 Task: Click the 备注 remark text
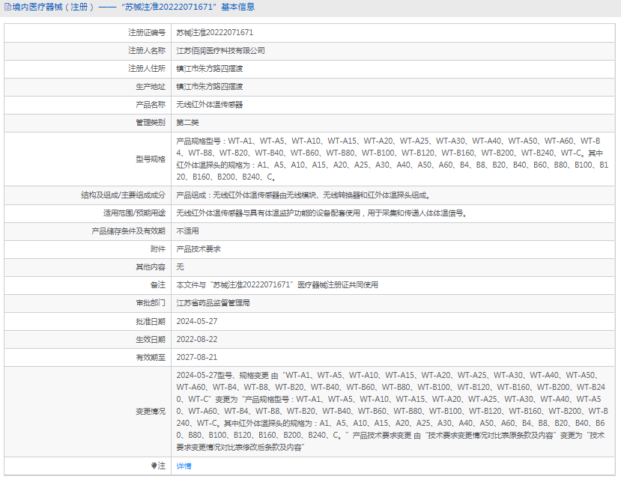pyautogui.click(x=277, y=285)
